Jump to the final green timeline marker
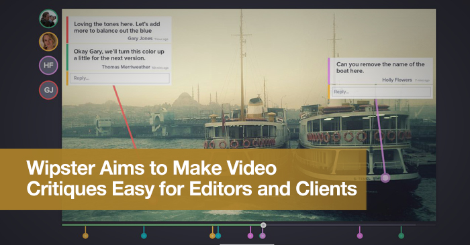This screenshot has height=245, width=470. [x=401, y=236]
